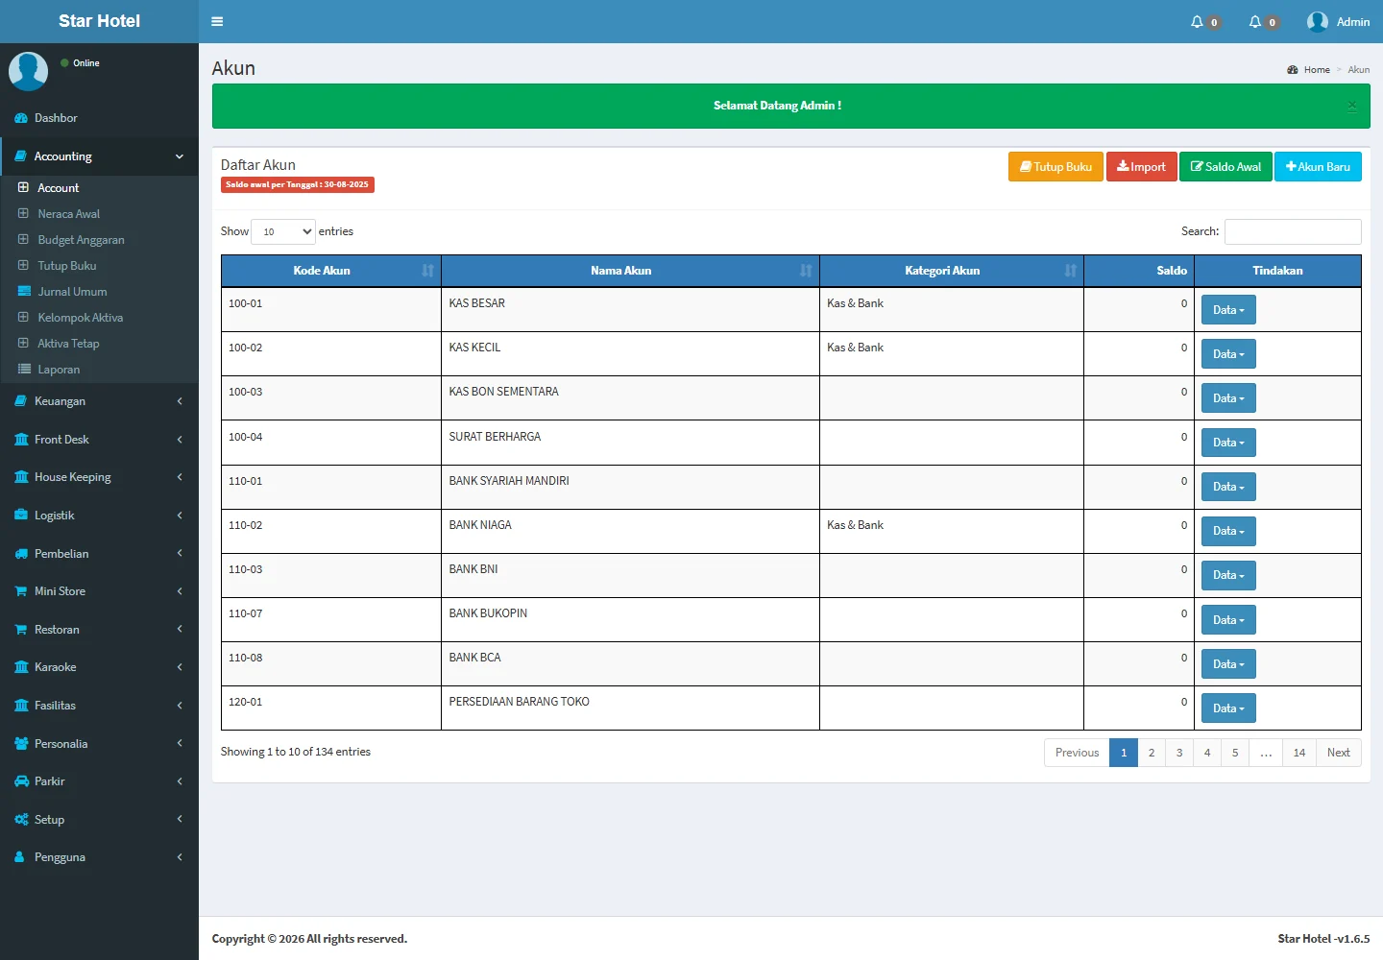Open the second notification bell icon
Viewport: 1383px width, 960px height.
click(1255, 21)
